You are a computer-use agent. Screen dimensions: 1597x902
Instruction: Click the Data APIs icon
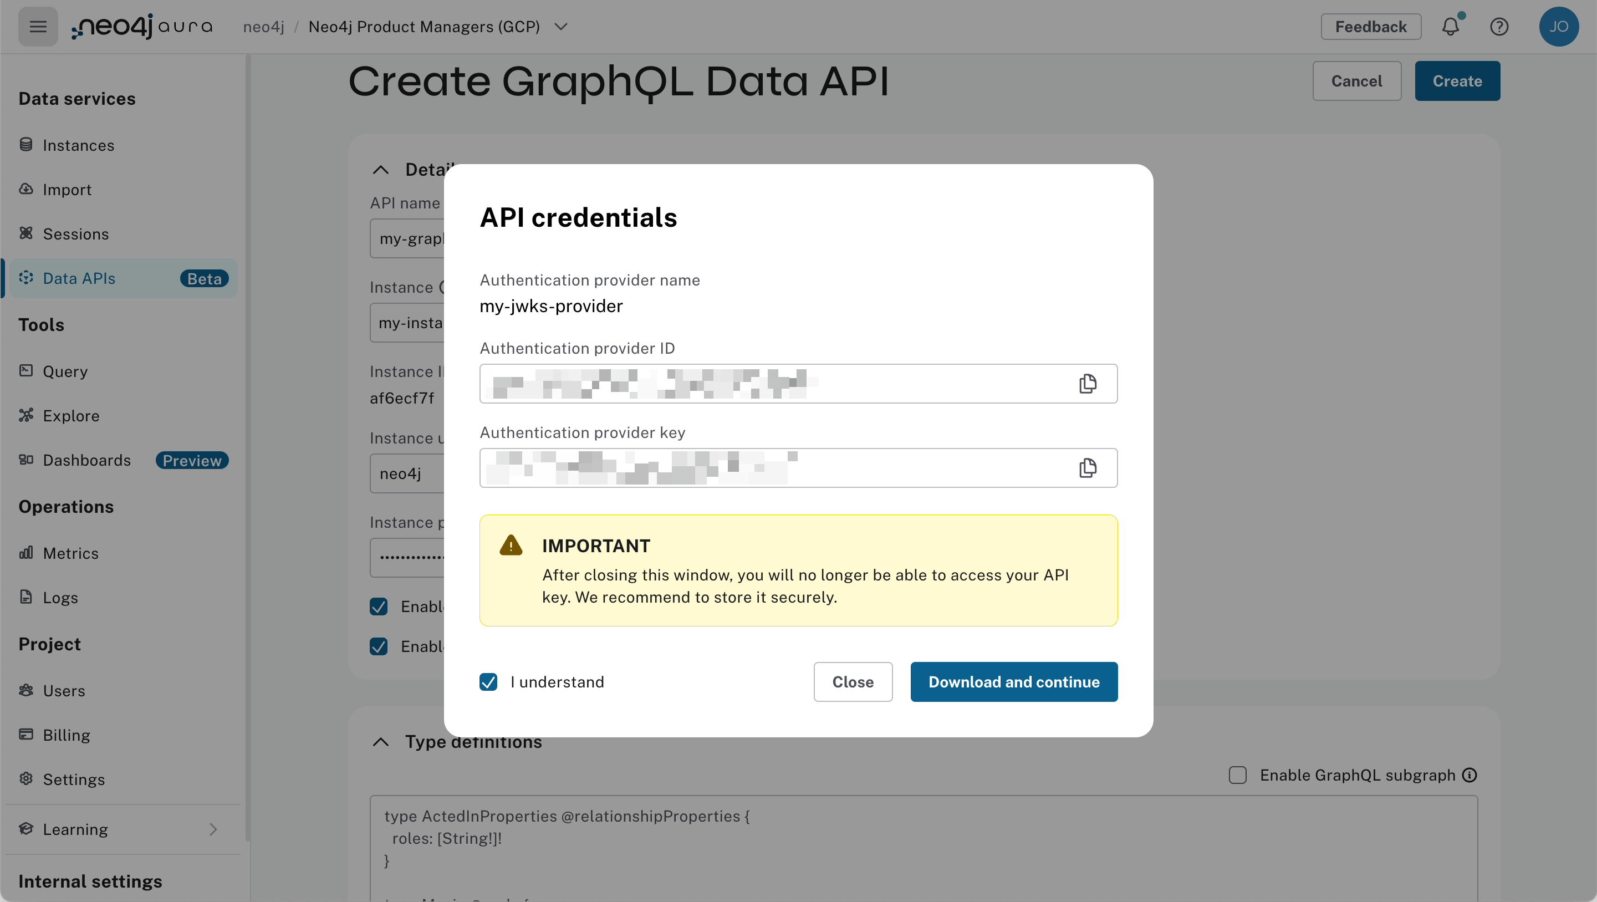[x=26, y=278]
